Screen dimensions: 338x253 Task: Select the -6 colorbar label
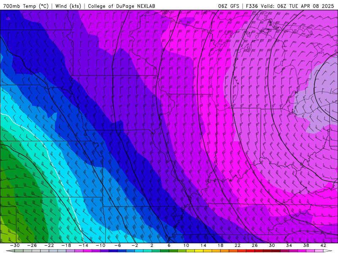click(x=118, y=245)
